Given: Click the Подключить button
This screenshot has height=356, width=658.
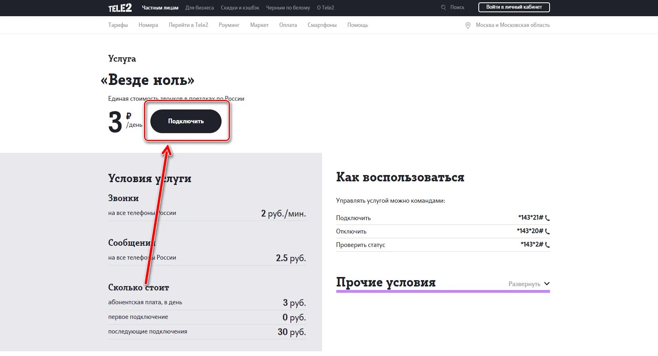Looking at the screenshot, I should [186, 121].
